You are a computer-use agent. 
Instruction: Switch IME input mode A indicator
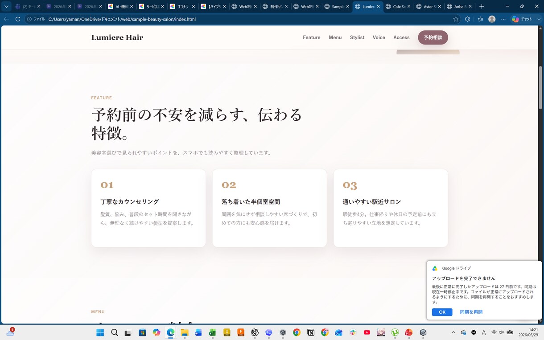[484, 332]
